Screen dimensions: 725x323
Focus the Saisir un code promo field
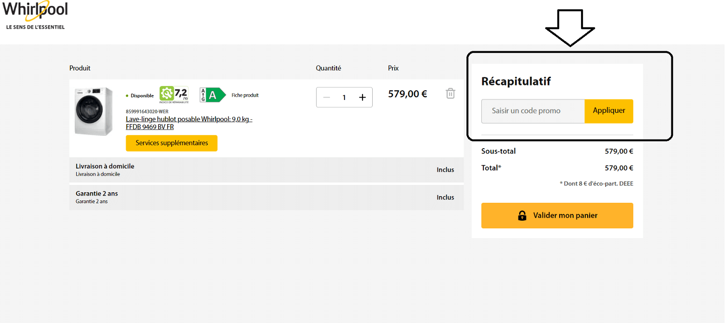pyautogui.click(x=533, y=111)
